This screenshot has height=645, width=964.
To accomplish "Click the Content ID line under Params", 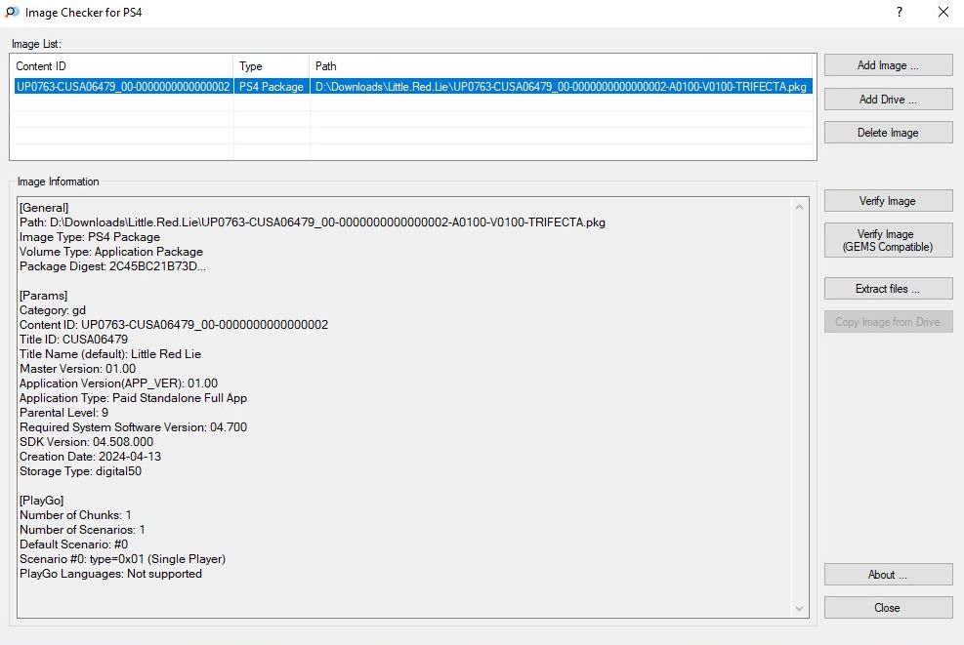I will point(174,325).
